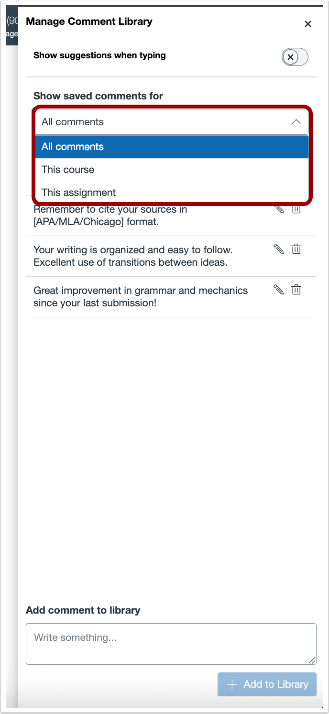The image size is (329, 714).
Task: Collapse the saved comments dropdown via its chevron
Action: coord(296,122)
